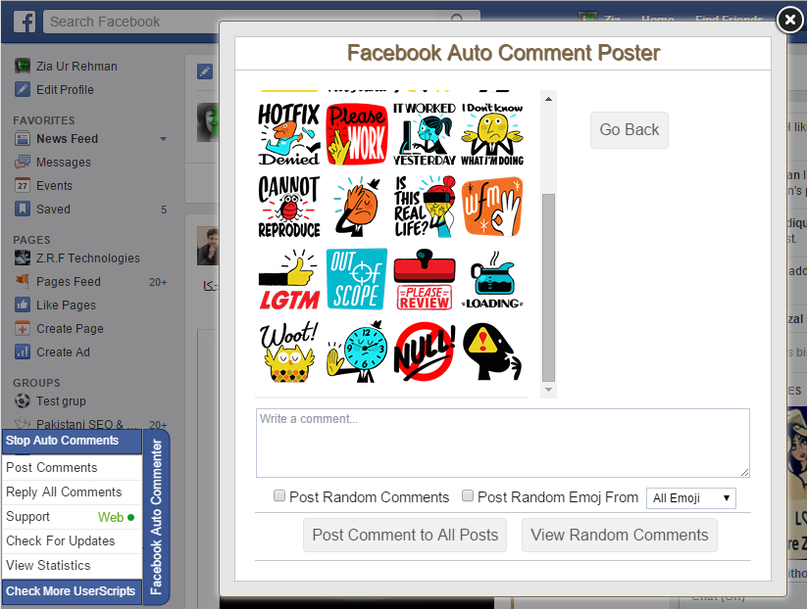Open Zia Ur Rehman profile link
Viewport: 807px width, 609px height.
[76, 67]
